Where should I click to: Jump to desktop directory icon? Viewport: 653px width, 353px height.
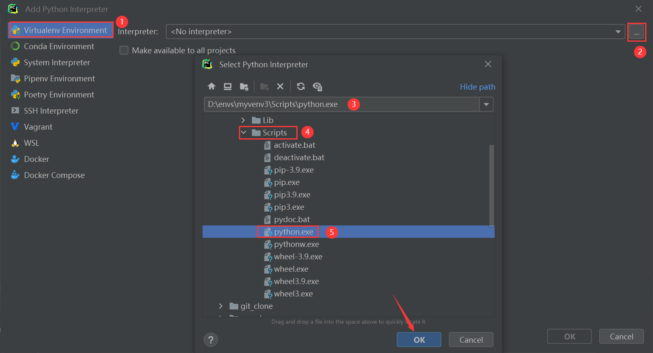[x=228, y=86]
